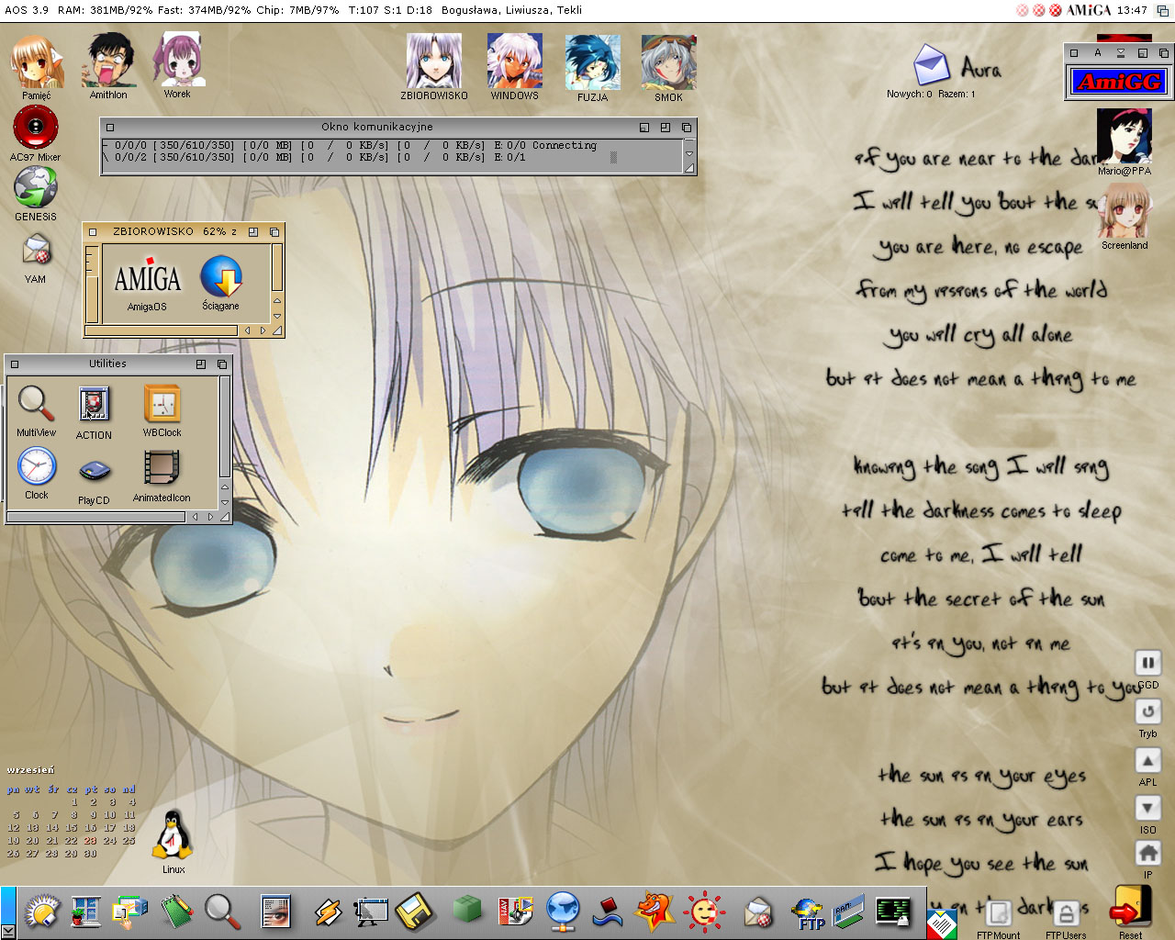This screenshot has width=1175, height=940.
Task: Click the globe network browser dock icon
Action: (563, 912)
